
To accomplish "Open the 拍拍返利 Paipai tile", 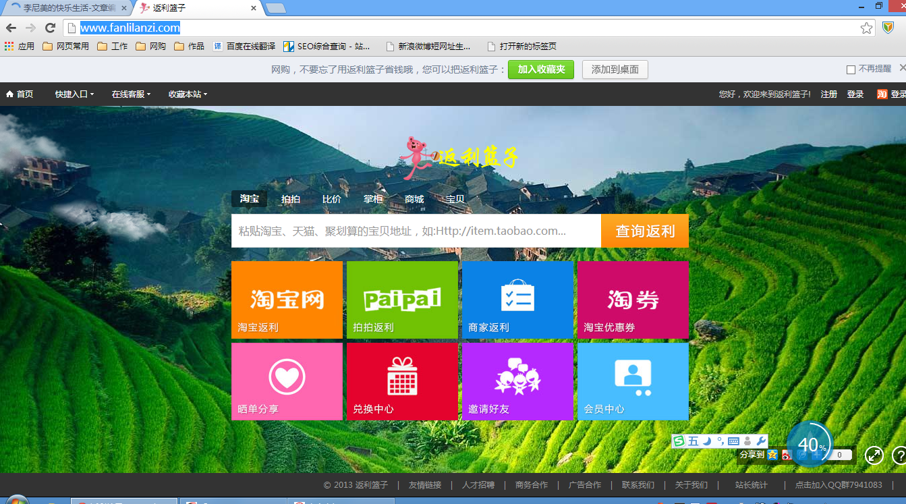I will point(402,300).
